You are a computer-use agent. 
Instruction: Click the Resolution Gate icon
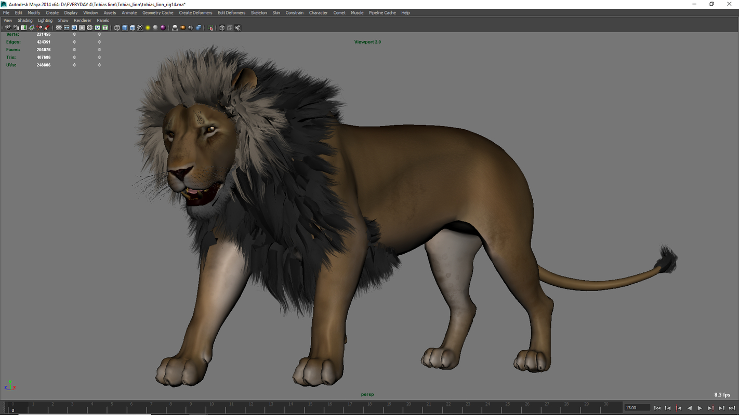pyautogui.click(x=75, y=27)
